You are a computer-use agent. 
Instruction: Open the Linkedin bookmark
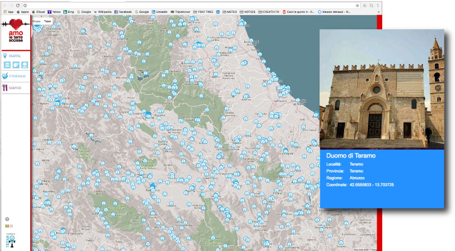coord(160,12)
